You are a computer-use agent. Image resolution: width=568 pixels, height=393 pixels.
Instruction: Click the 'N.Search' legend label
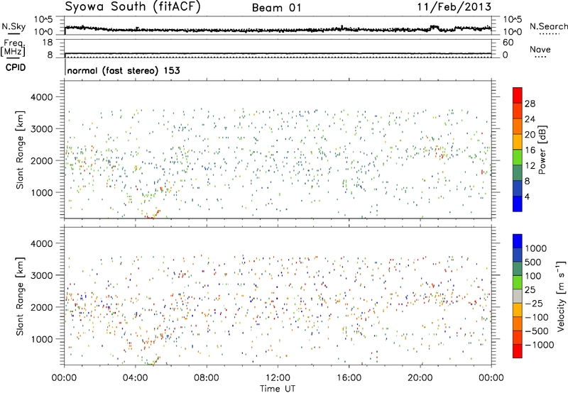548,26
